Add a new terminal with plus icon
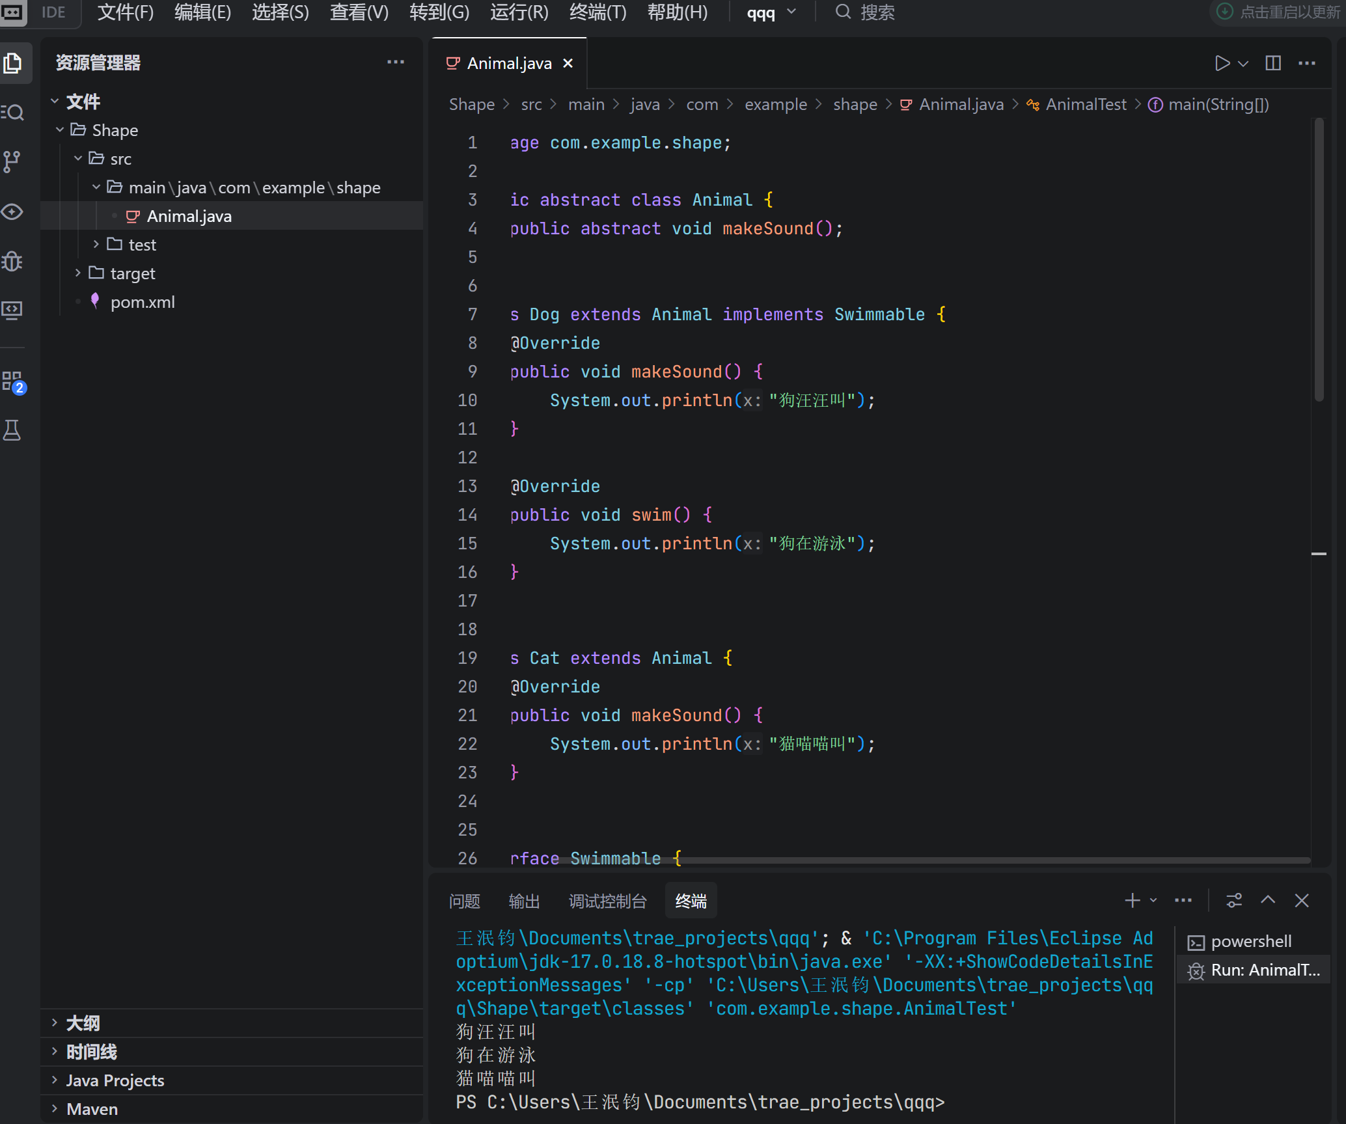Image resolution: width=1346 pixels, height=1124 pixels. 1132,901
